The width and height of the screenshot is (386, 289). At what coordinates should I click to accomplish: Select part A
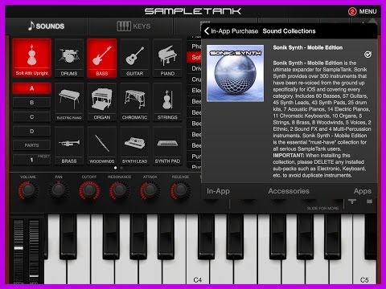point(31,88)
